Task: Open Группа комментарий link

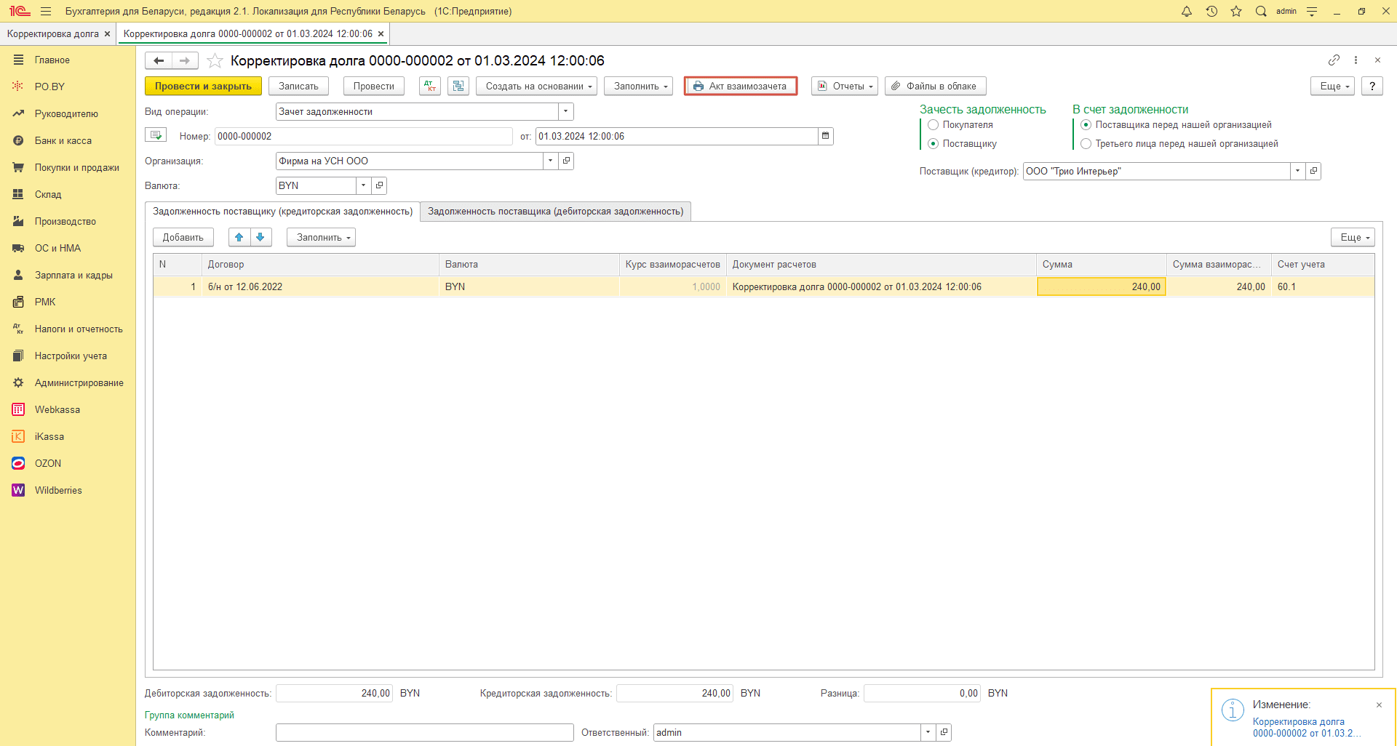Action: click(x=189, y=715)
